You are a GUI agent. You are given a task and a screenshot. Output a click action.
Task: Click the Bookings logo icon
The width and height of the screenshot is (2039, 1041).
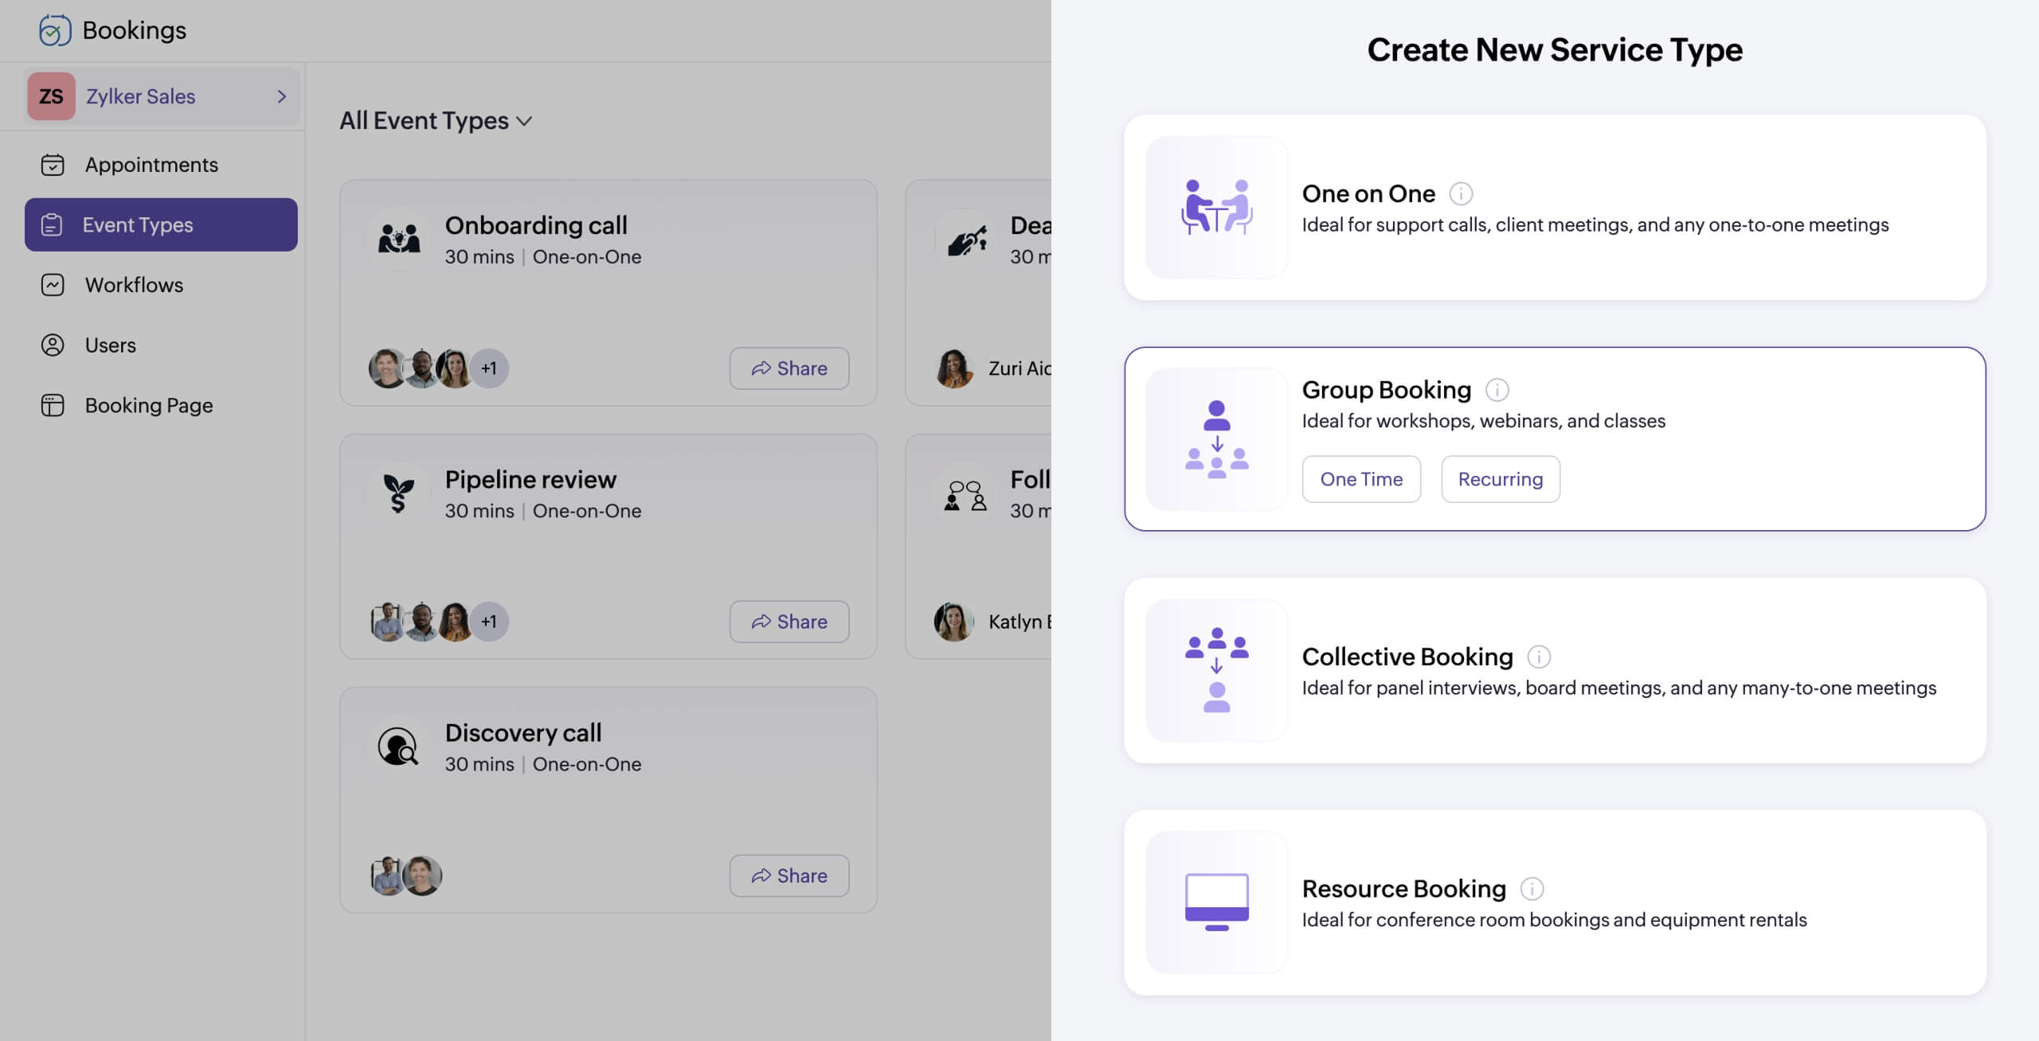pos(55,30)
